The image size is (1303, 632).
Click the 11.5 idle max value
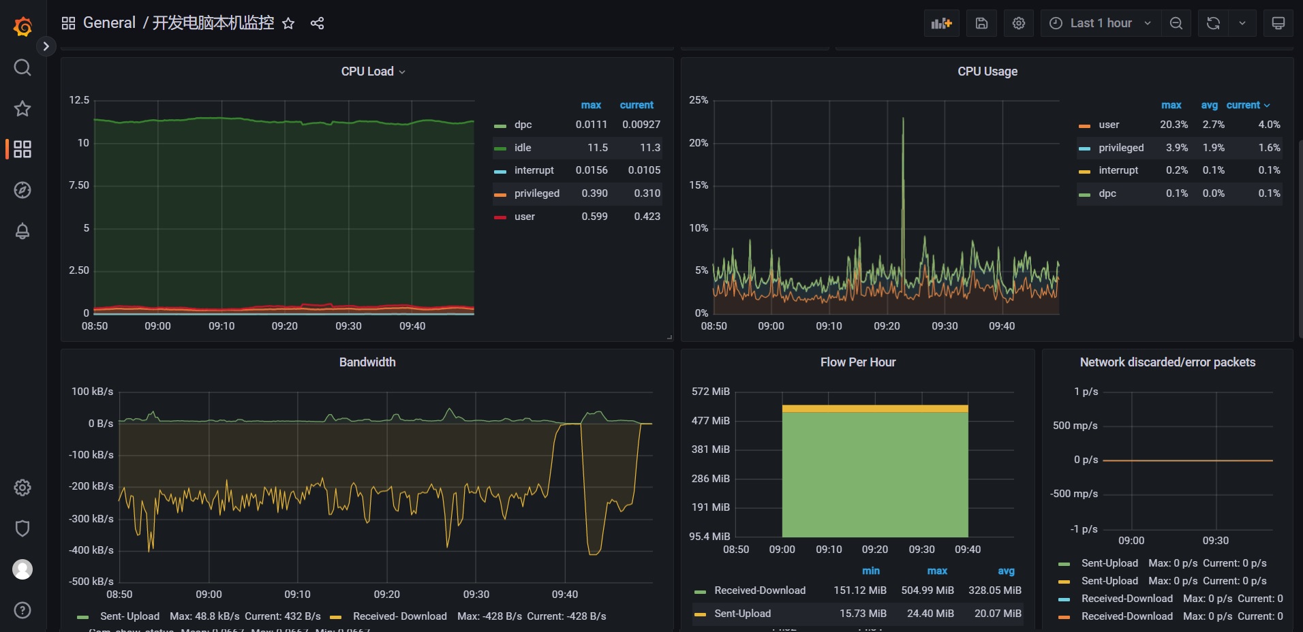(598, 148)
